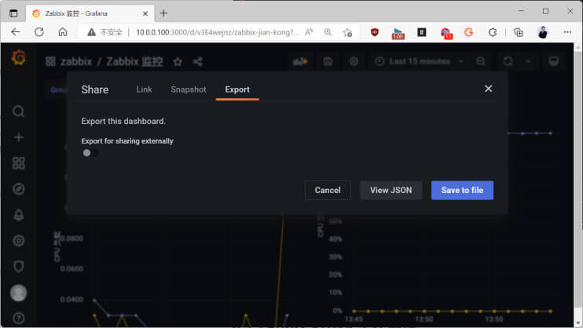Viewport: 583px width, 328px height.
Task: Click the zoom out time range icon
Action: point(480,61)
